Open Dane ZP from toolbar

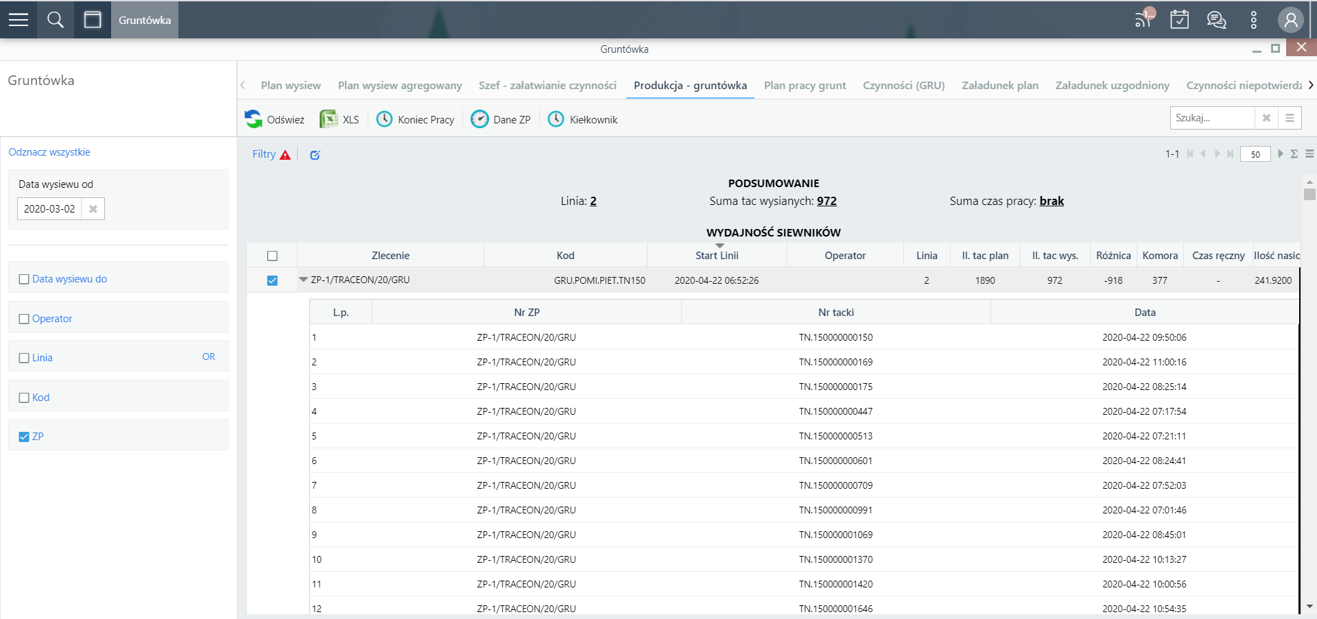point(501,119)
